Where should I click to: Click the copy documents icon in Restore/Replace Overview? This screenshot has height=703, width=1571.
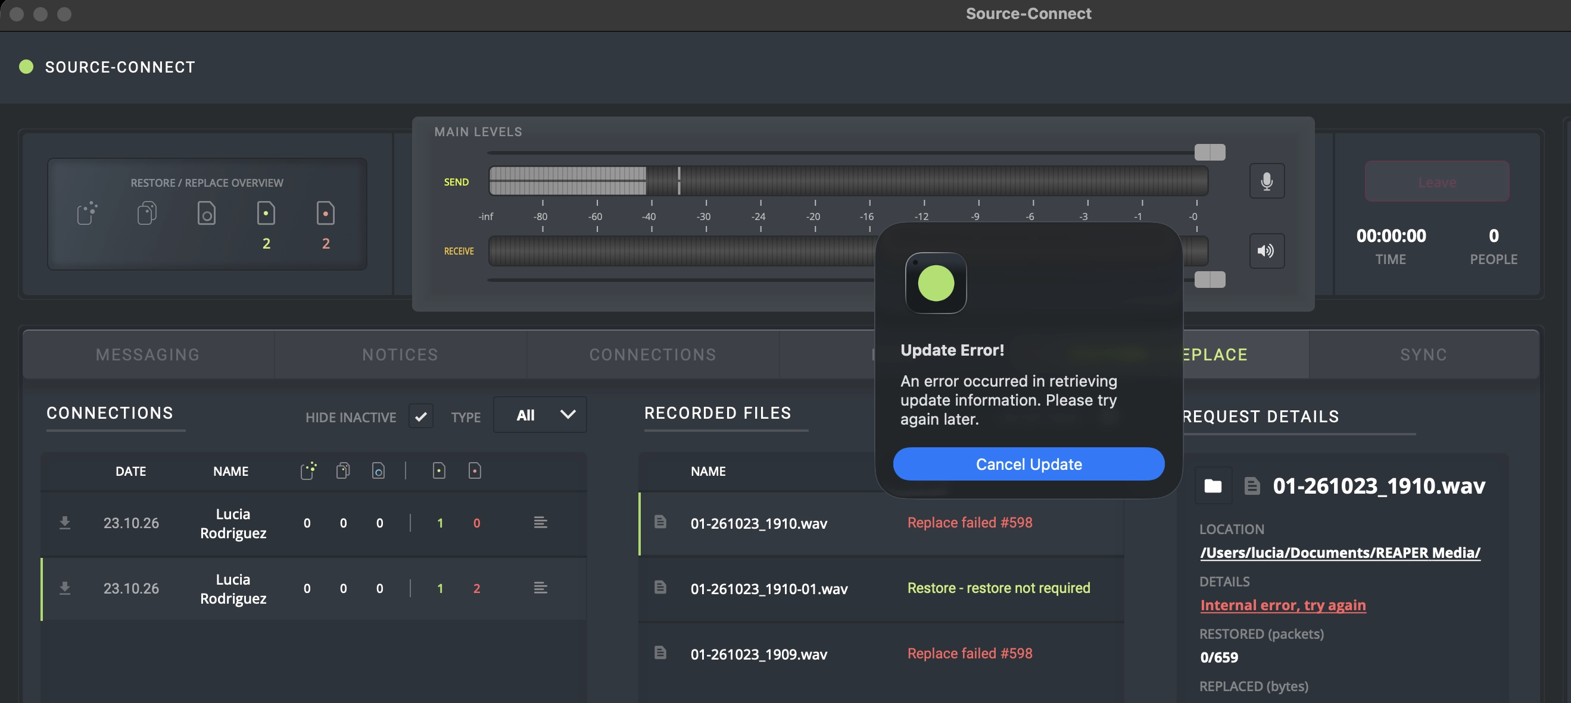pyautogui.click(x=147, y=213)
